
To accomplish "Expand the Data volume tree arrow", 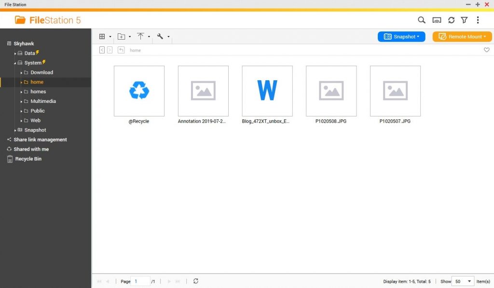I will (15, 54).
